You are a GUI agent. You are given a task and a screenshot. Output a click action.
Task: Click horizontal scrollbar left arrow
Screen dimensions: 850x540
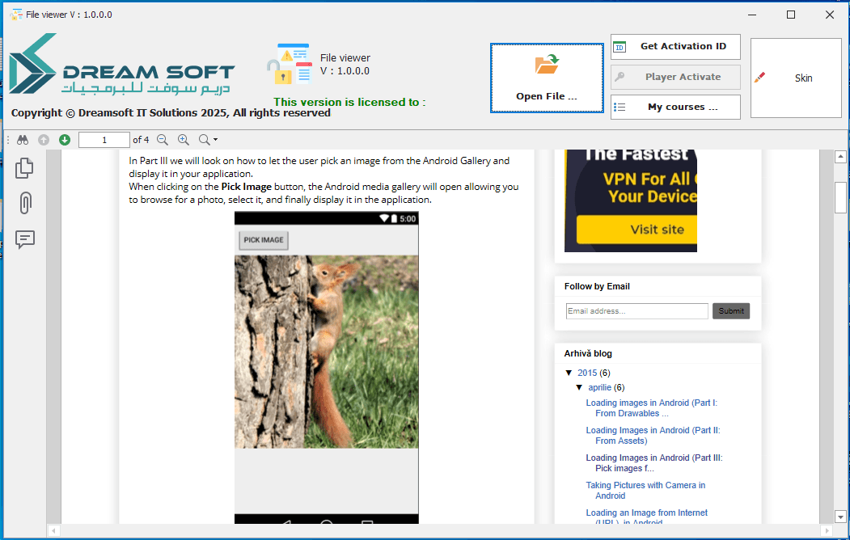point(53,531)
